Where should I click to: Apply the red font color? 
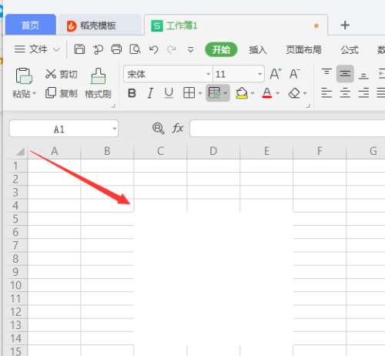267,93
